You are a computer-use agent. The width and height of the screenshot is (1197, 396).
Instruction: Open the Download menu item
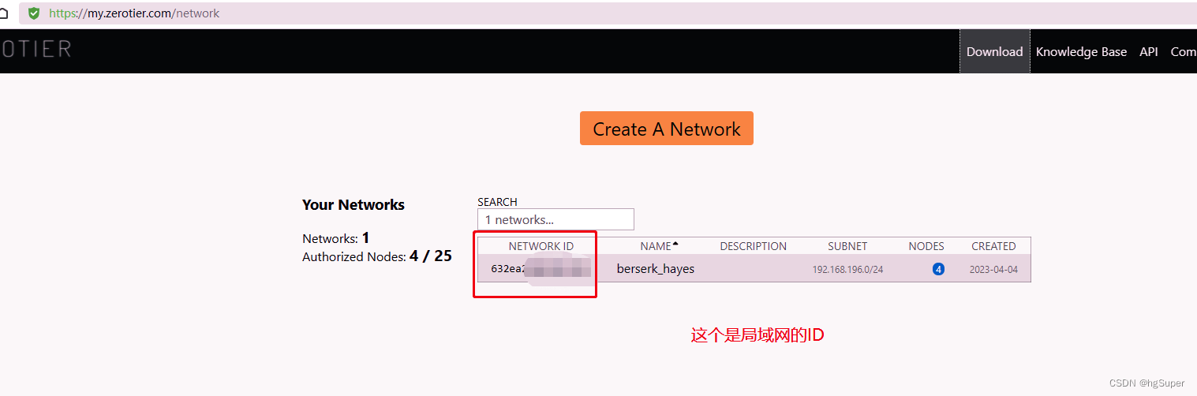pos(994,51)
